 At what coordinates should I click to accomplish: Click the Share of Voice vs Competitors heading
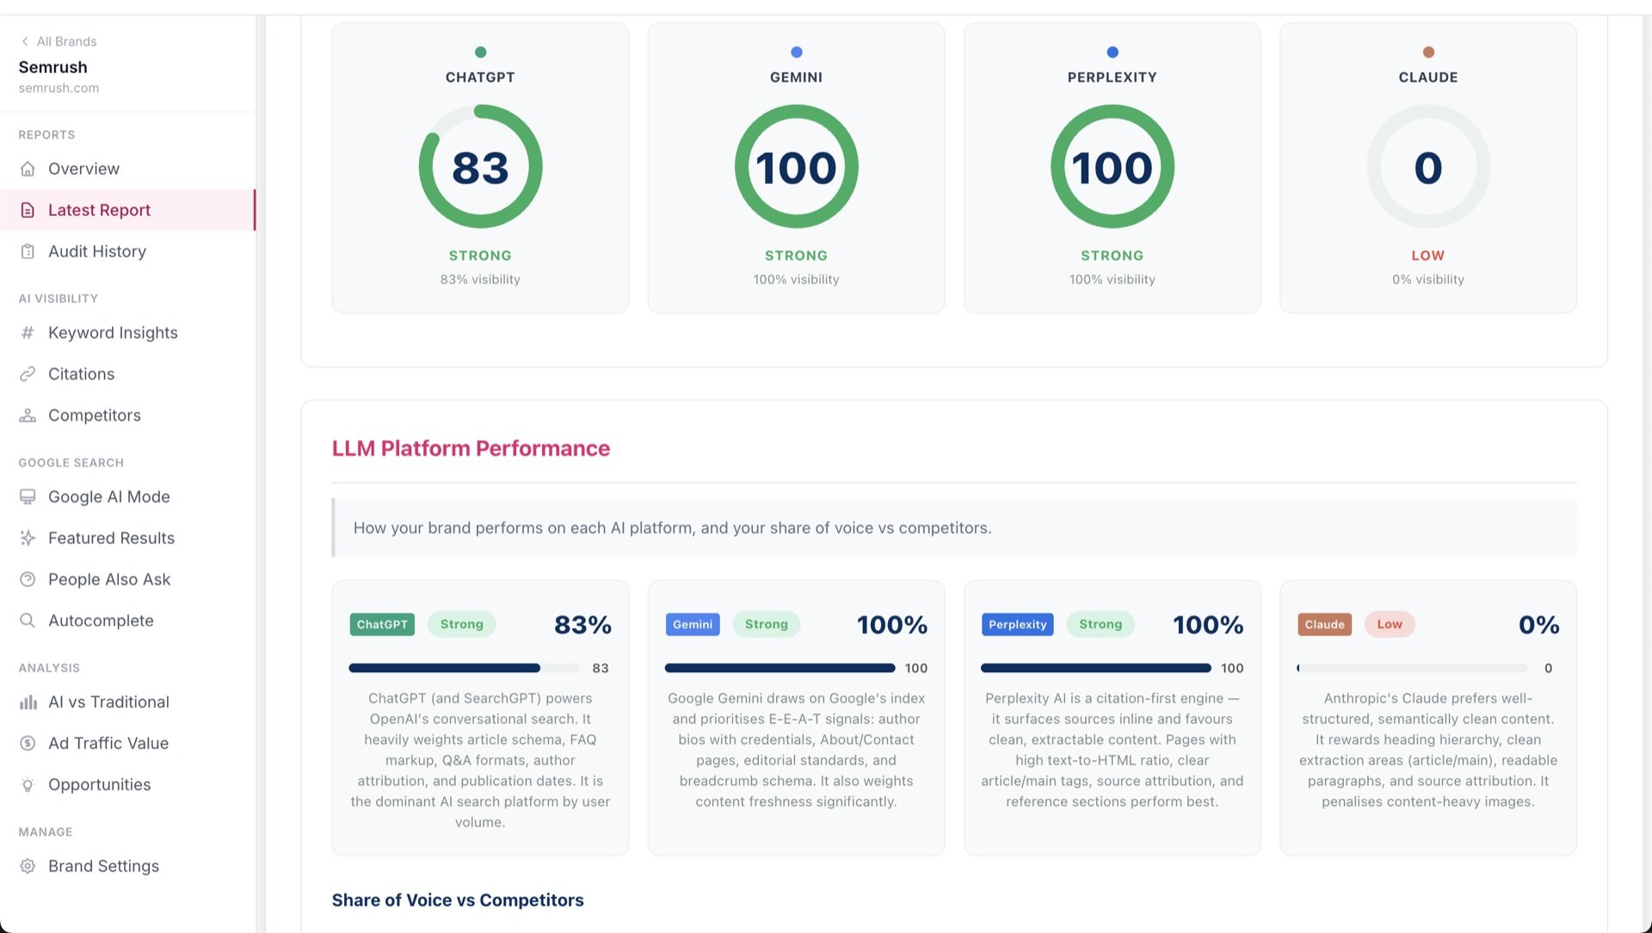458,900
